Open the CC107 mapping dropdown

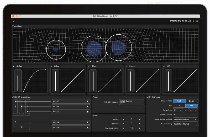(x=71, y=101)
